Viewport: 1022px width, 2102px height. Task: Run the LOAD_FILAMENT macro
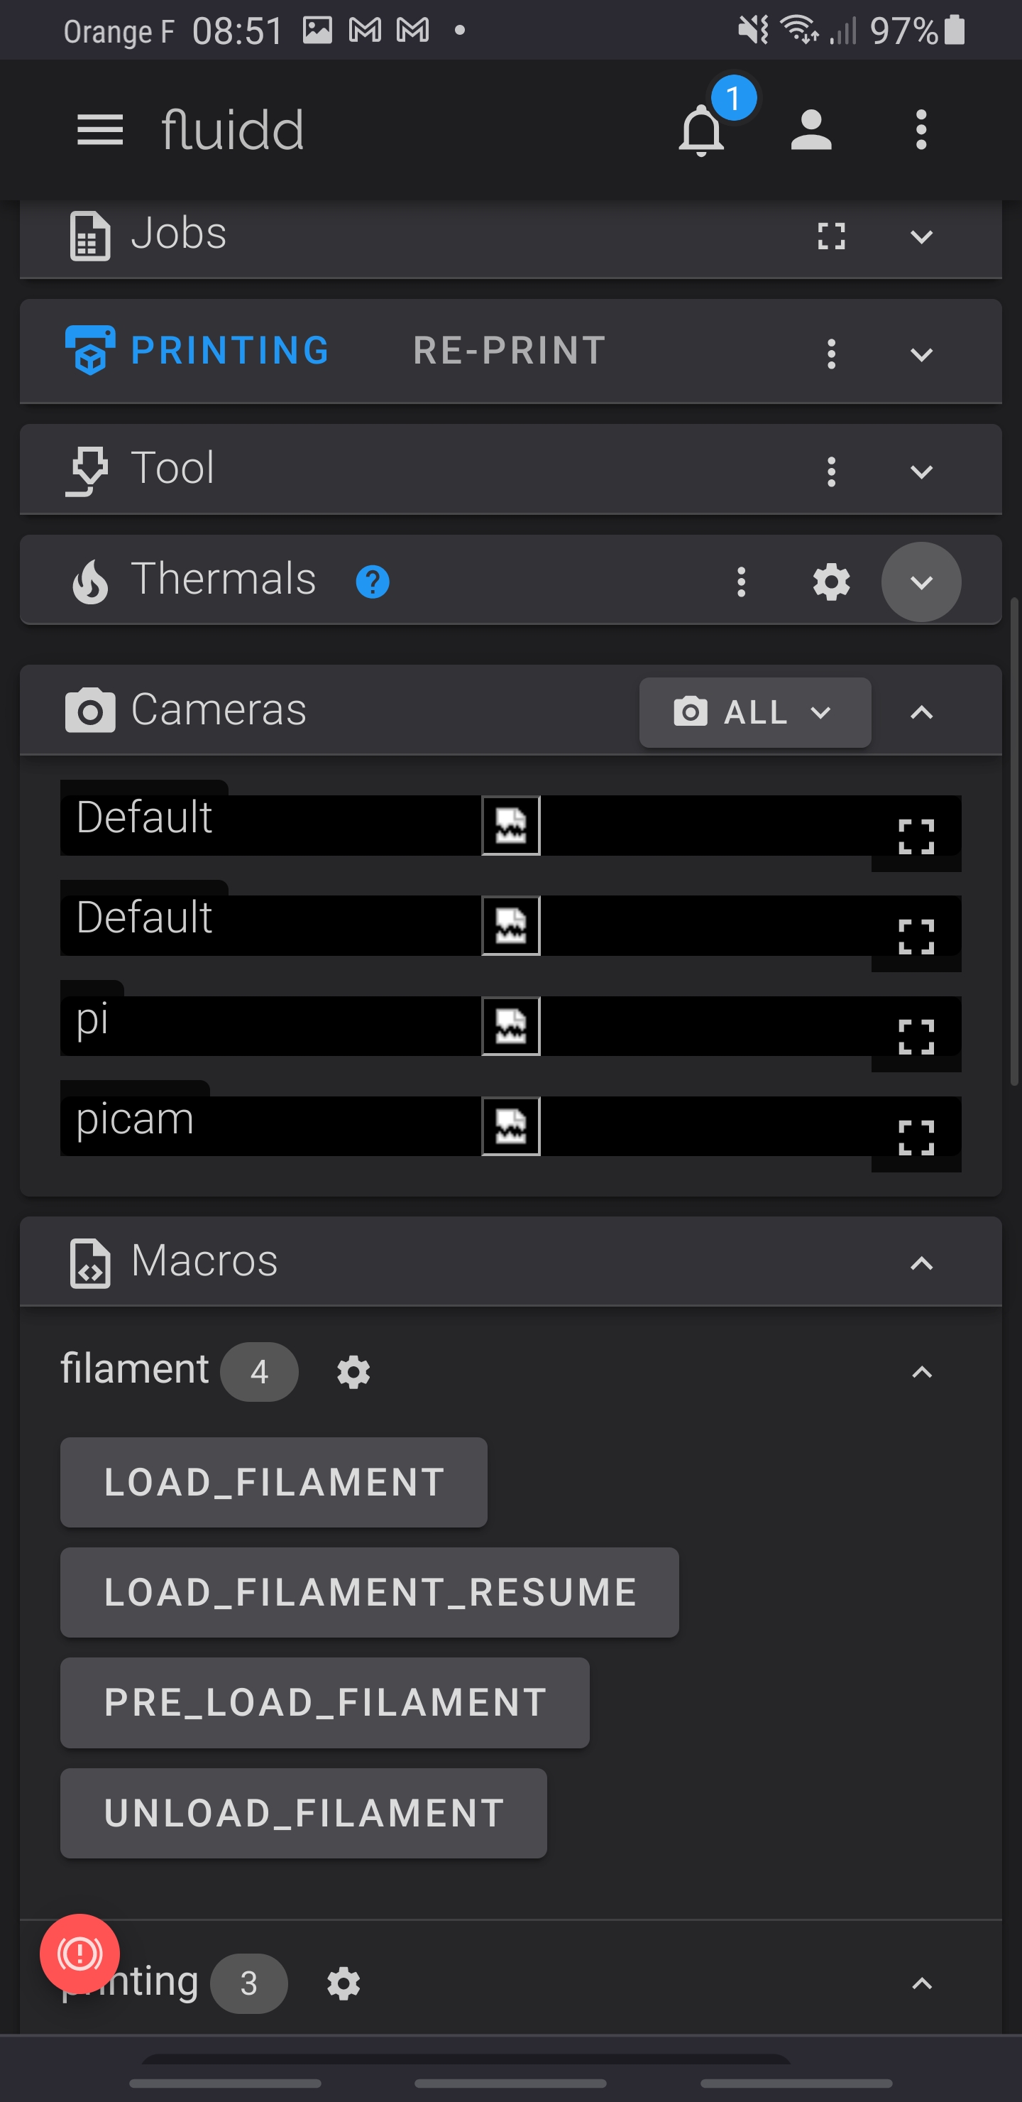tap(273, 1483)
